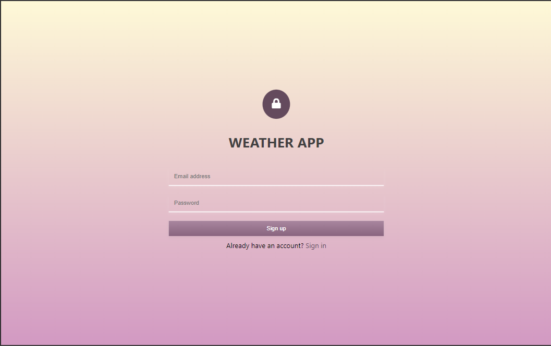Focus the Email address field

[x=276, y=177]
